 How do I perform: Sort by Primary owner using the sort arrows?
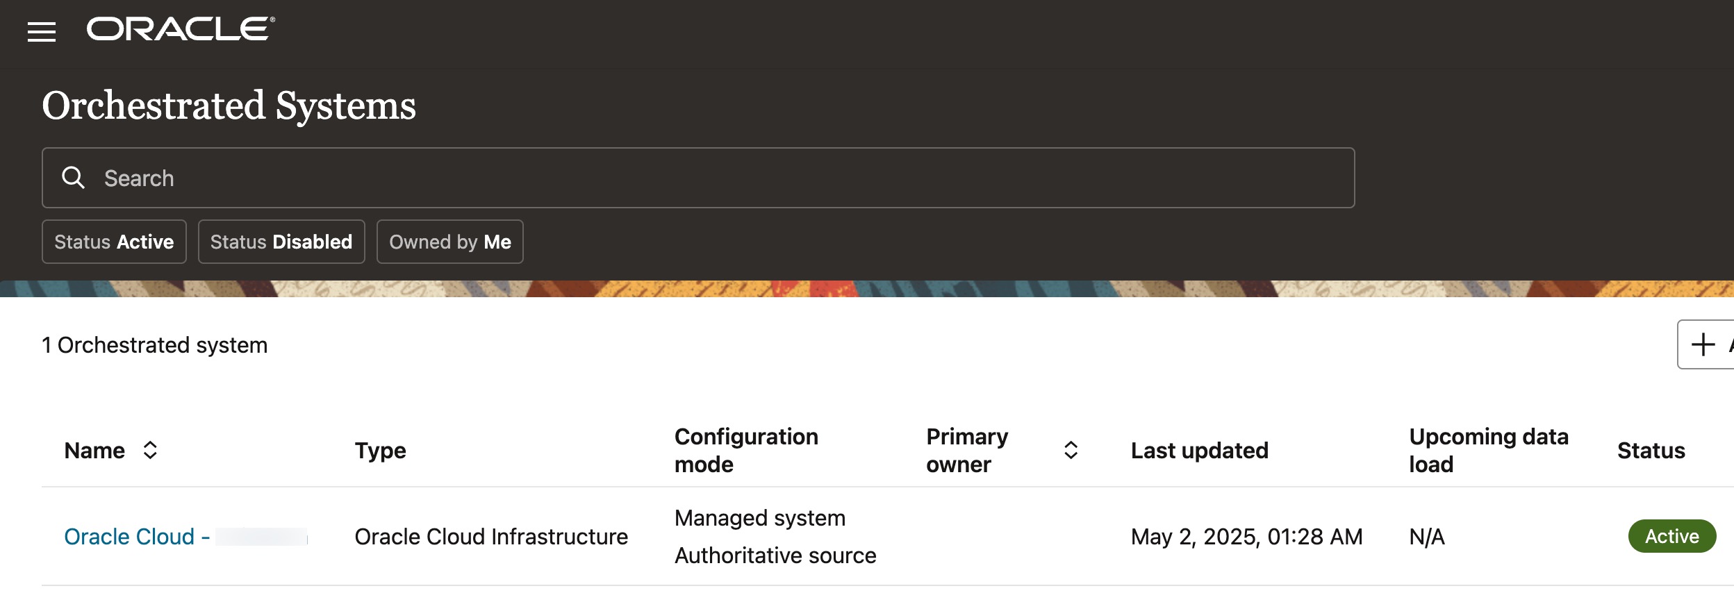[1071, 450]
